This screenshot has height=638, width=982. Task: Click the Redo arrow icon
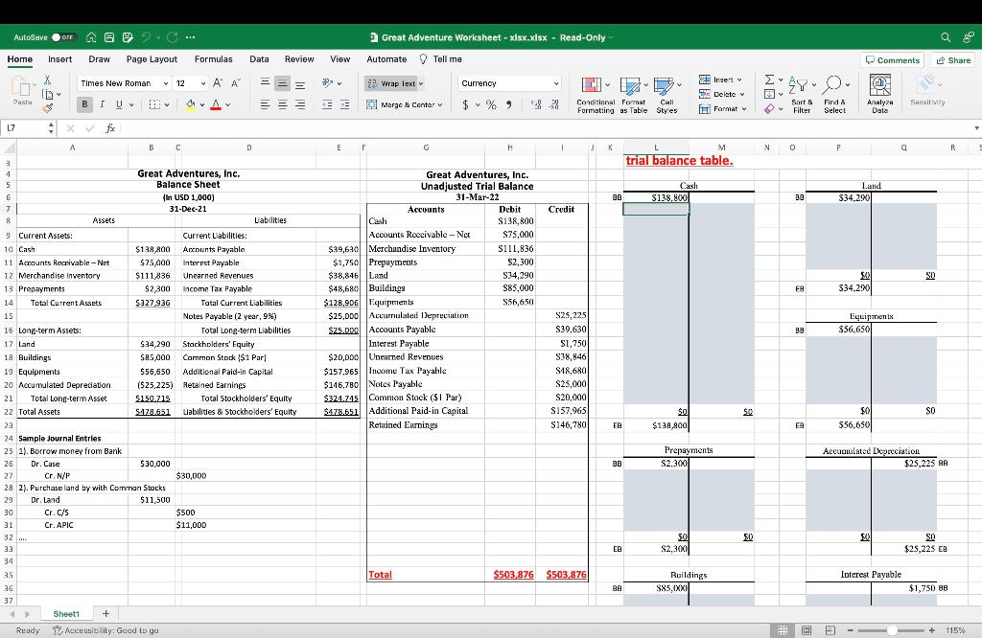point(173,37)
